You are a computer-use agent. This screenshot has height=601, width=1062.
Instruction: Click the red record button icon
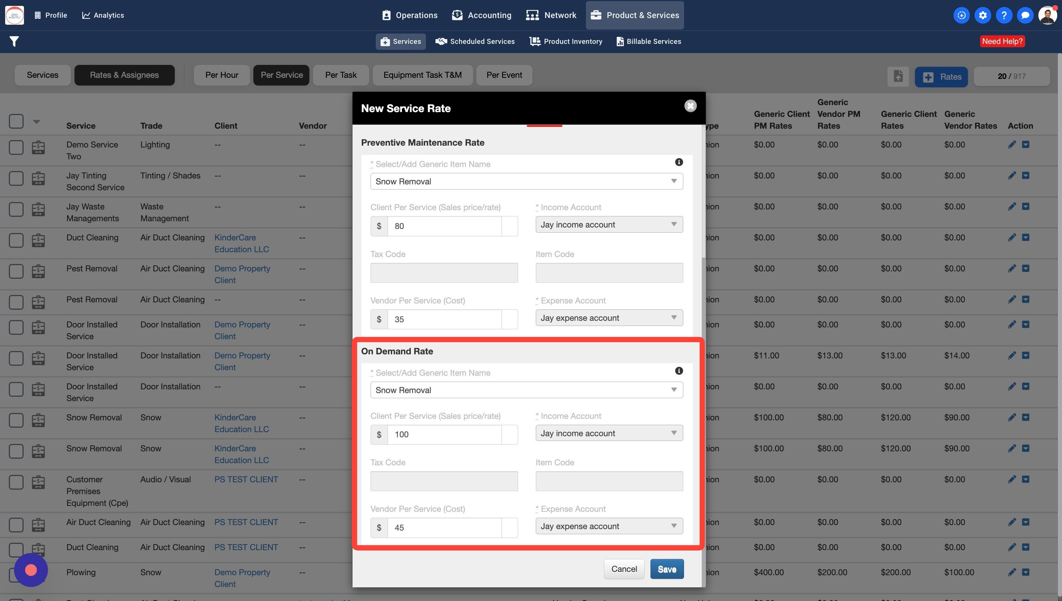(x=31, y=570)
